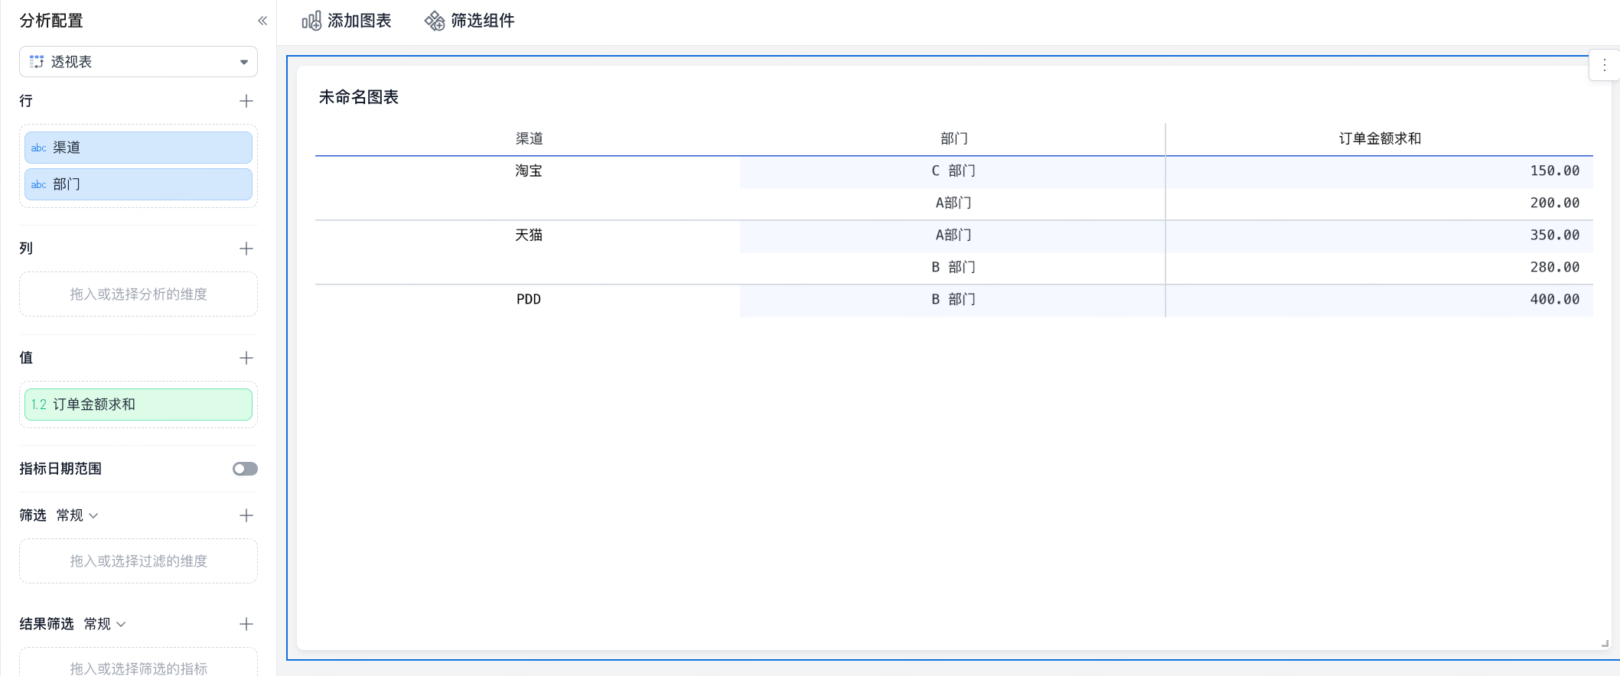Open the chart's three-dot more menu
The image size is (1620, 676).
[1604, 65]
